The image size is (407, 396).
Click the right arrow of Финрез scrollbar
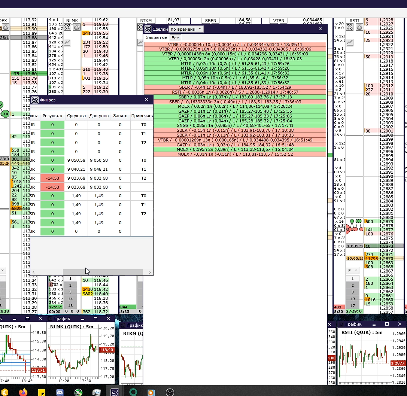(150, 272)
